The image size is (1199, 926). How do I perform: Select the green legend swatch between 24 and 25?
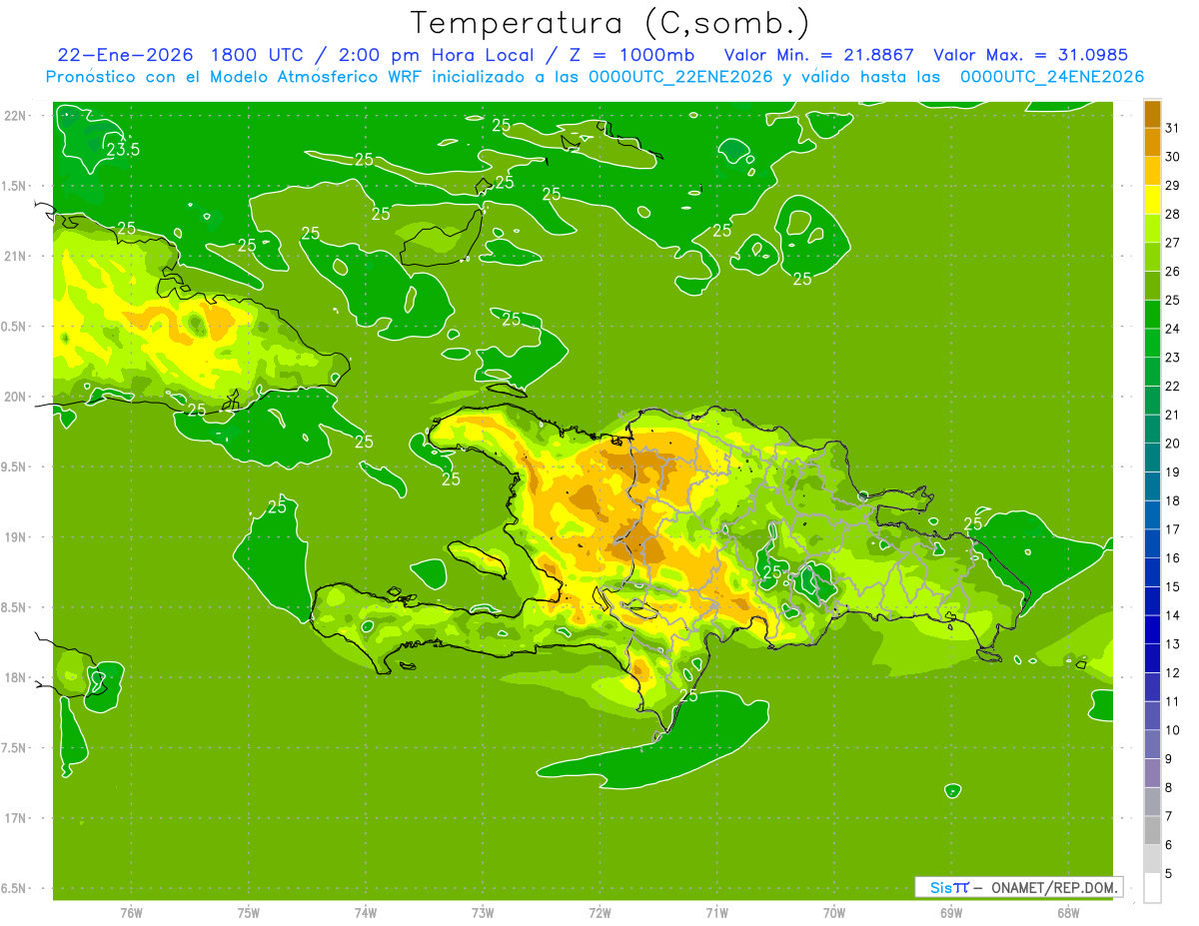click(x=1152, y=315)
